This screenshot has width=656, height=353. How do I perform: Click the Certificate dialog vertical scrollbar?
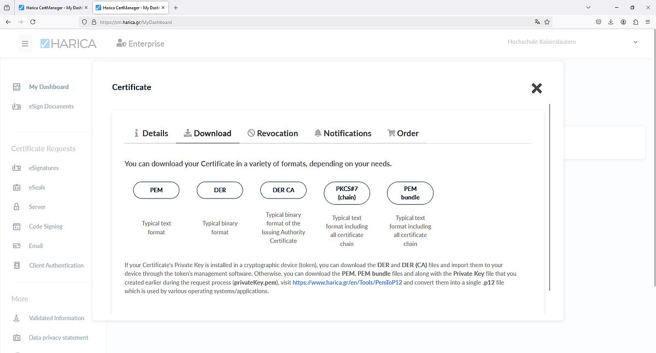click(x=549, y=197)
